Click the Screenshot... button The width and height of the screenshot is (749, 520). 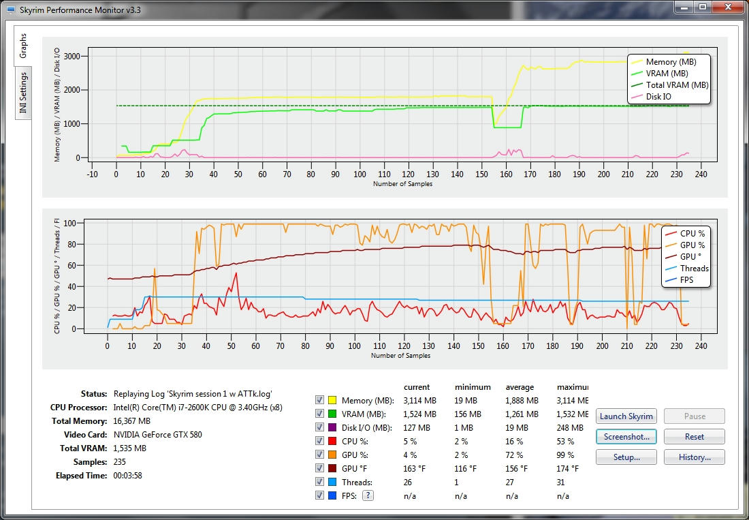626,437
